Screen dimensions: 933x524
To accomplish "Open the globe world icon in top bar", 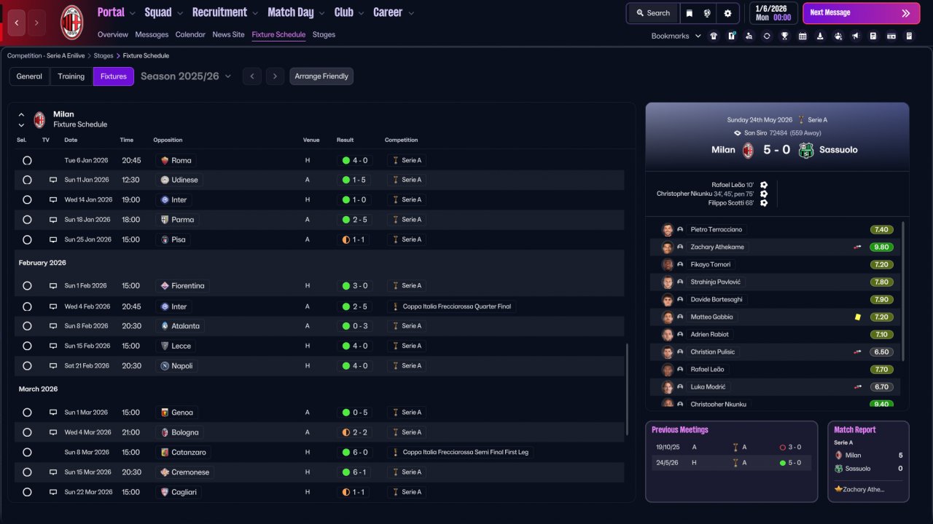I will coord(706,13).
